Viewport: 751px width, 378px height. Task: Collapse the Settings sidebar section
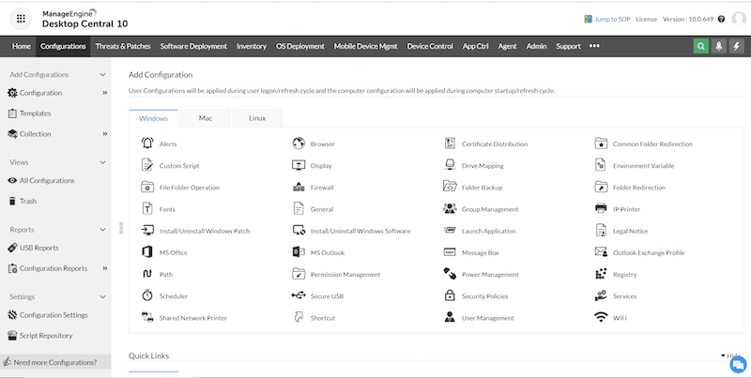point(102,297)
